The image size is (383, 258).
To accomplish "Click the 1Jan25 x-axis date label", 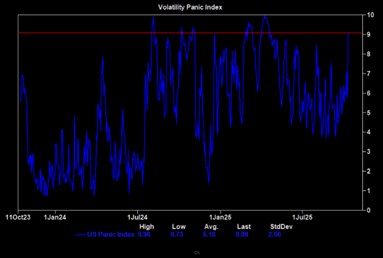I will 220,217.
